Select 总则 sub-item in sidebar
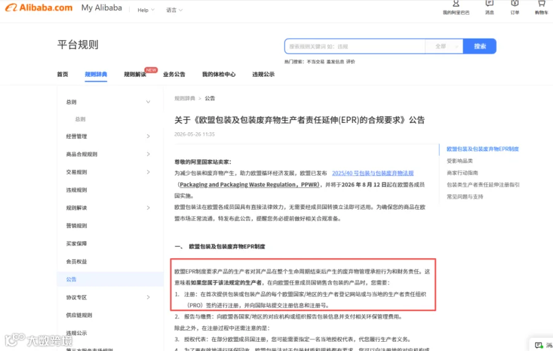 [80, 119]
